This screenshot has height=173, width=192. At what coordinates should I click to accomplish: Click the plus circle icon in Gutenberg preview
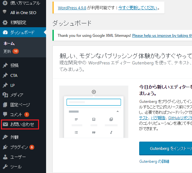[x=94, y=92]
